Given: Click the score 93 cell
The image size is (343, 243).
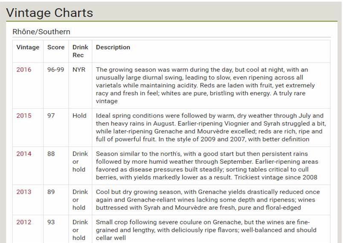Looking at the screenshot, I should pos(51,222).
